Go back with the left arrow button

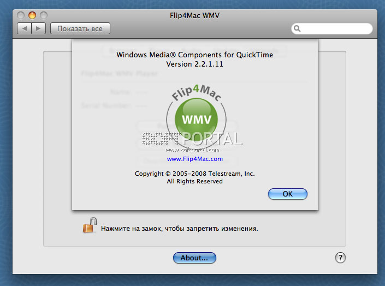coord(25,28)
